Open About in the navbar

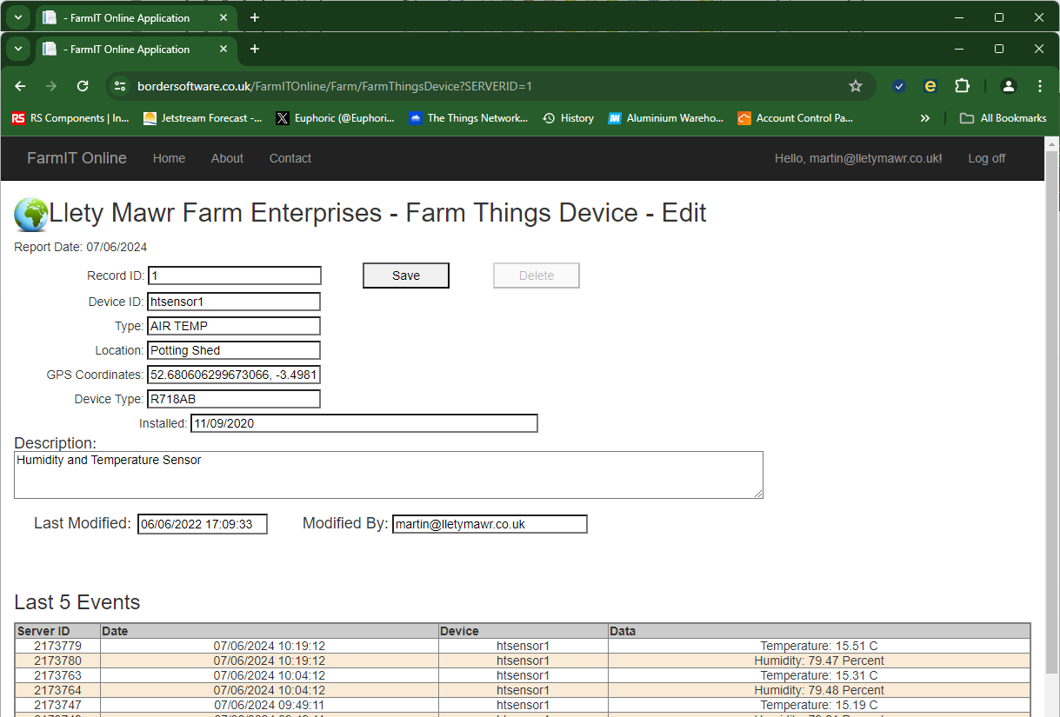[x=227, y=158]
